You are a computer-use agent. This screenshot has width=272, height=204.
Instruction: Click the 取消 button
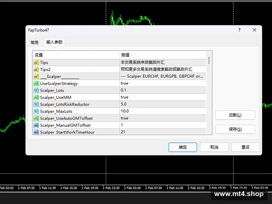[x=214, y=147]
